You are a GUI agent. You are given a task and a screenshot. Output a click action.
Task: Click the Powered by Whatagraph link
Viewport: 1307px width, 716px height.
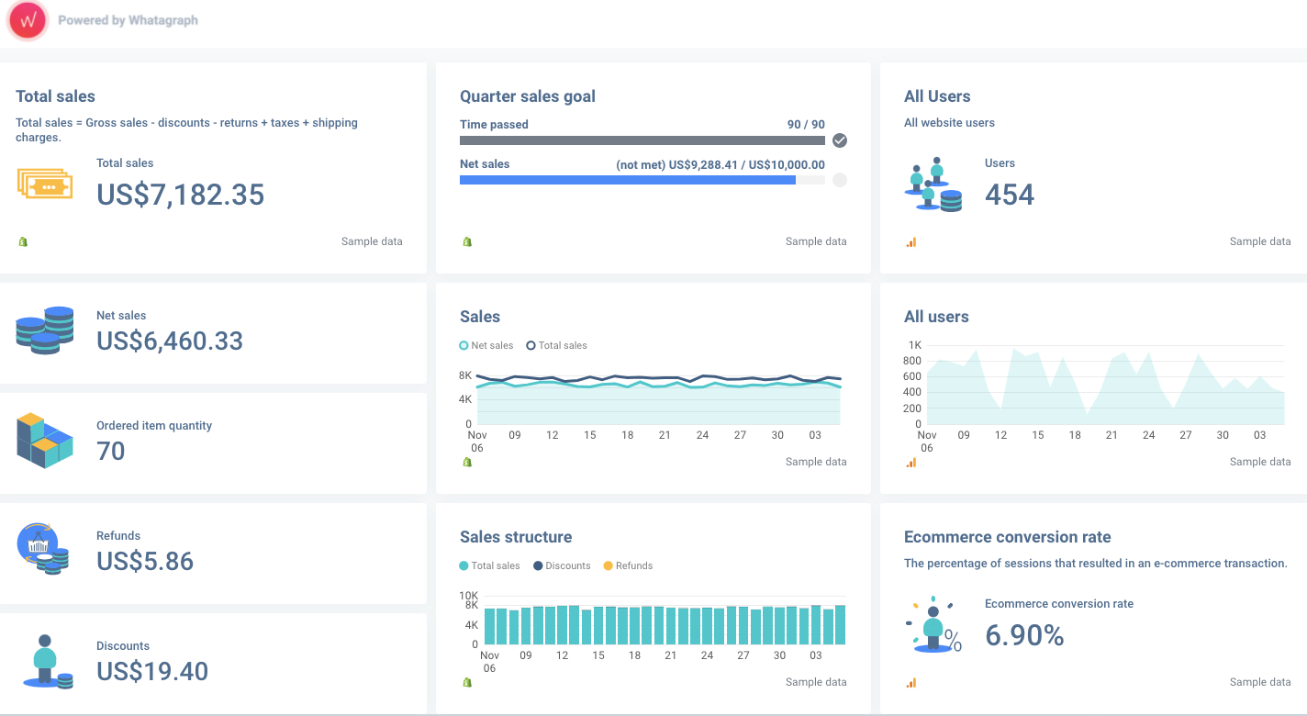[128, 20]
